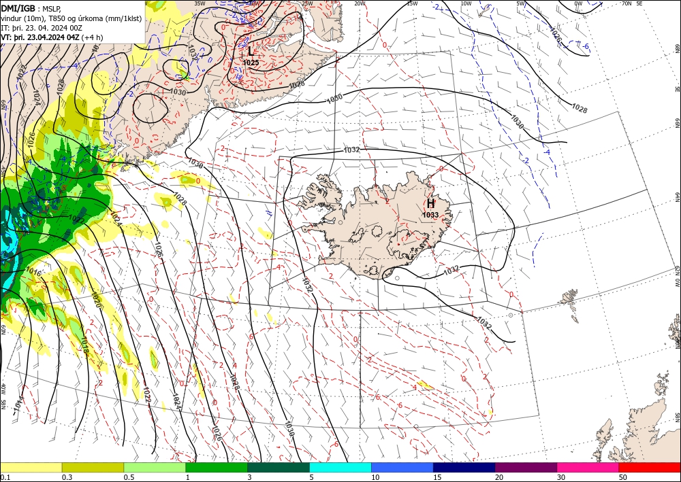
Task: Click the '20W' longitude label
Action: [x=360, y=3]
